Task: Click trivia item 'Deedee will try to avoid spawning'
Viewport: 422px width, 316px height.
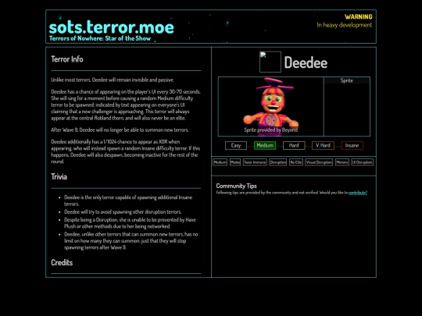Action: pyautogui.click(x=123, y=211)
